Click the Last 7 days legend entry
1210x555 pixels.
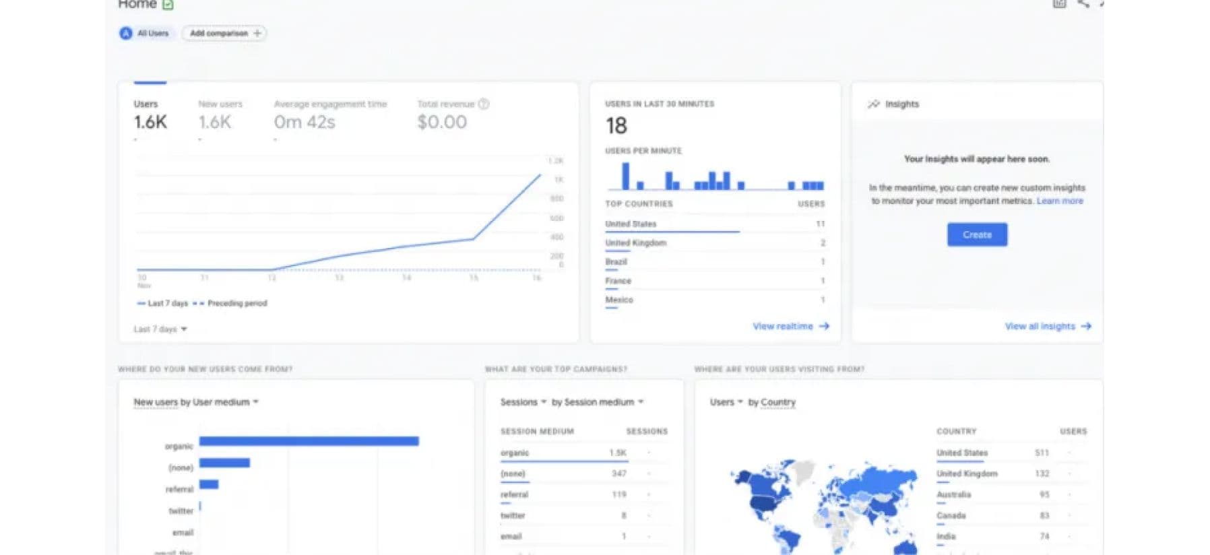point(162,303)
